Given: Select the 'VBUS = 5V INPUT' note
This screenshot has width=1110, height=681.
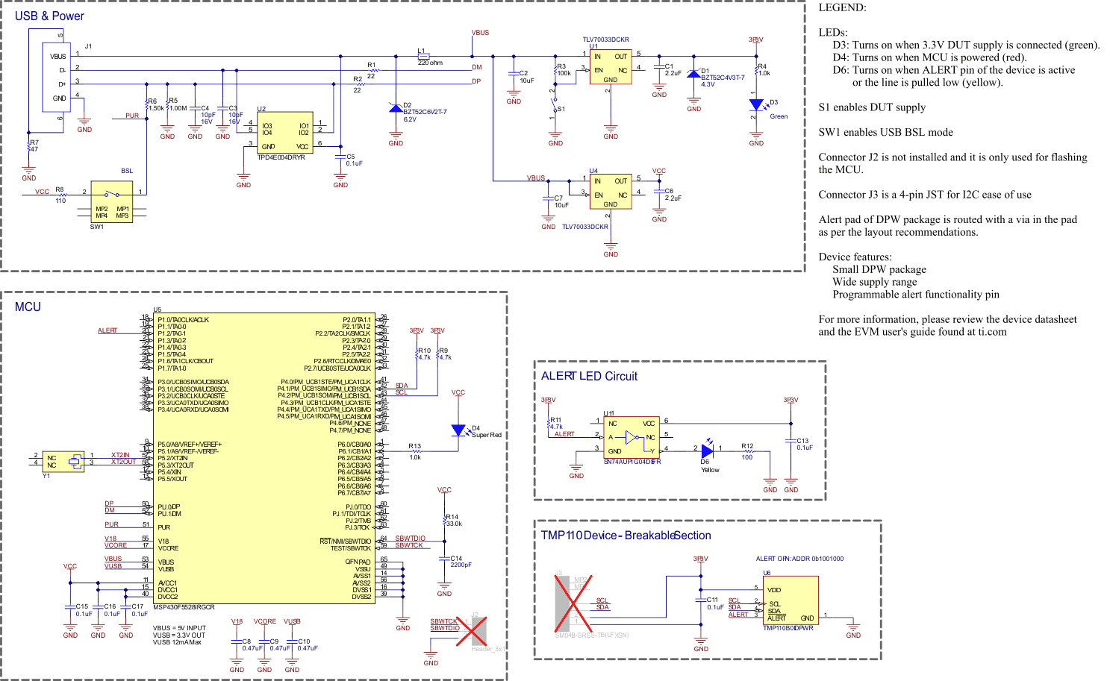Looking at the screenshot, I should point(179,628).
